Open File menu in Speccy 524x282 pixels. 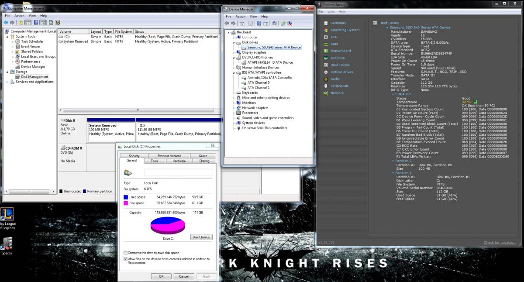[321, 12]
